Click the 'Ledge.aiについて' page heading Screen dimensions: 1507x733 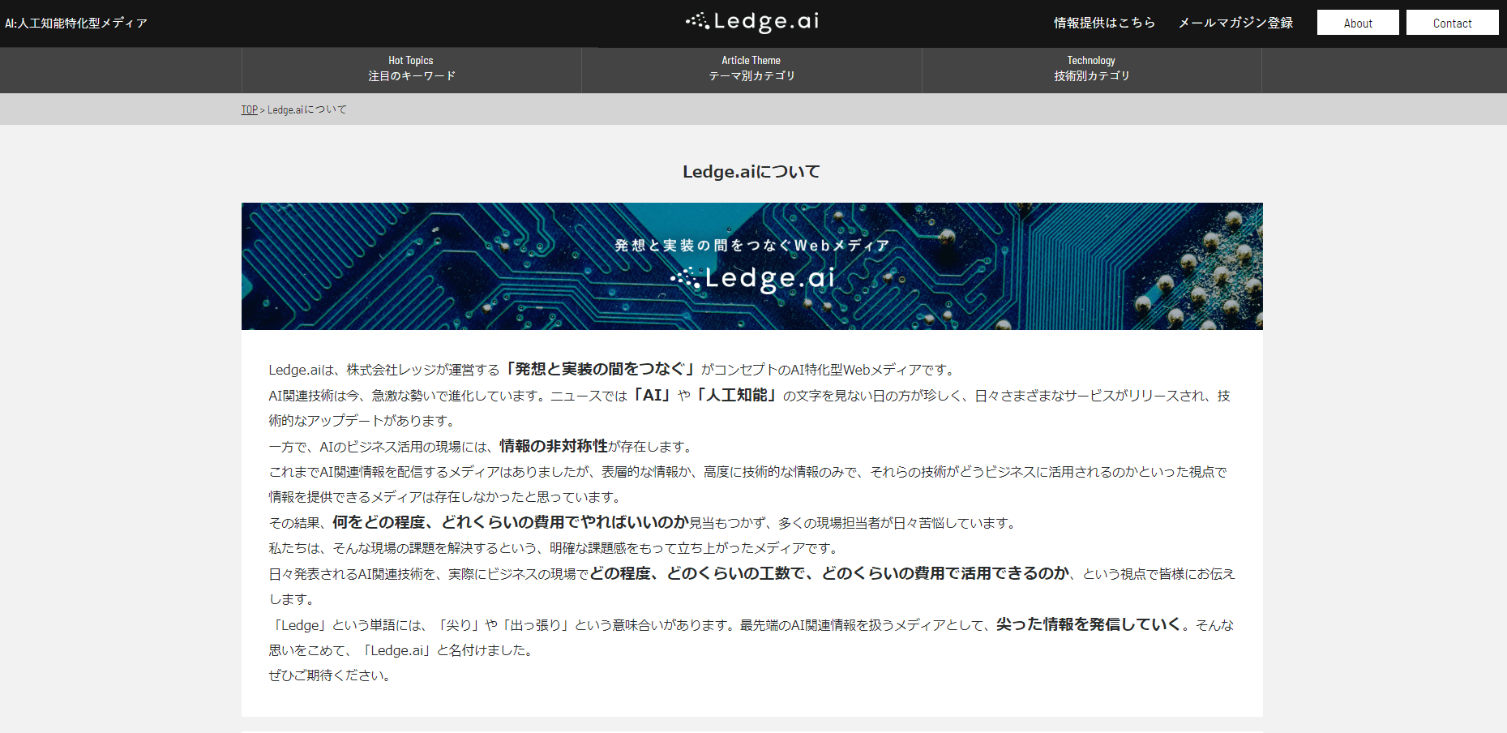pos(751,172)
